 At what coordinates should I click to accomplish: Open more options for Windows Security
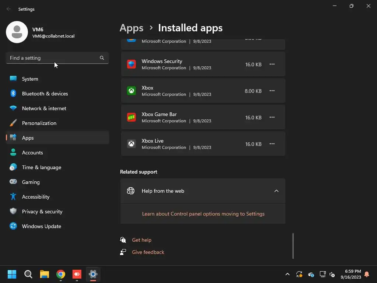(x=272, y=64)
